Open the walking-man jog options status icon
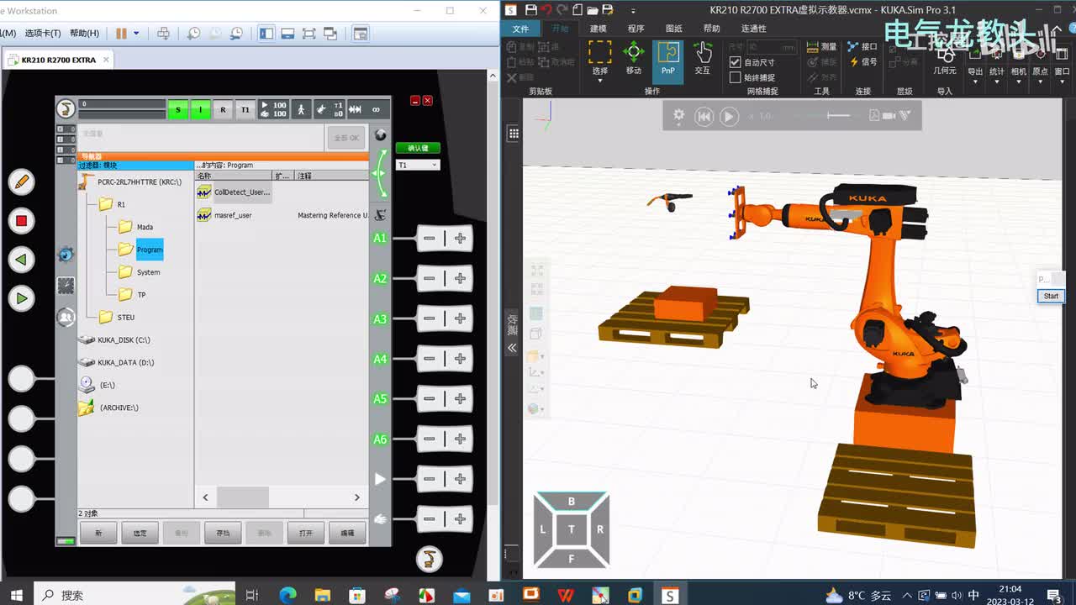 301,109
